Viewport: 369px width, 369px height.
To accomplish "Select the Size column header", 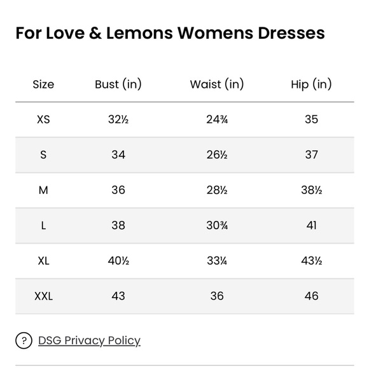I will (x=43, y=84).
